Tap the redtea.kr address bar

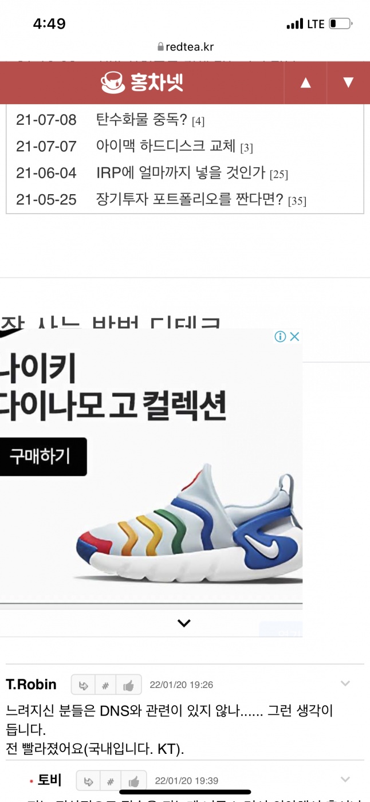[x=185, y=47]
